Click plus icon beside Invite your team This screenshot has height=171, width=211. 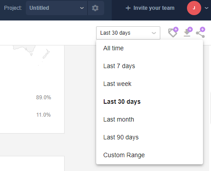point(128,8)
